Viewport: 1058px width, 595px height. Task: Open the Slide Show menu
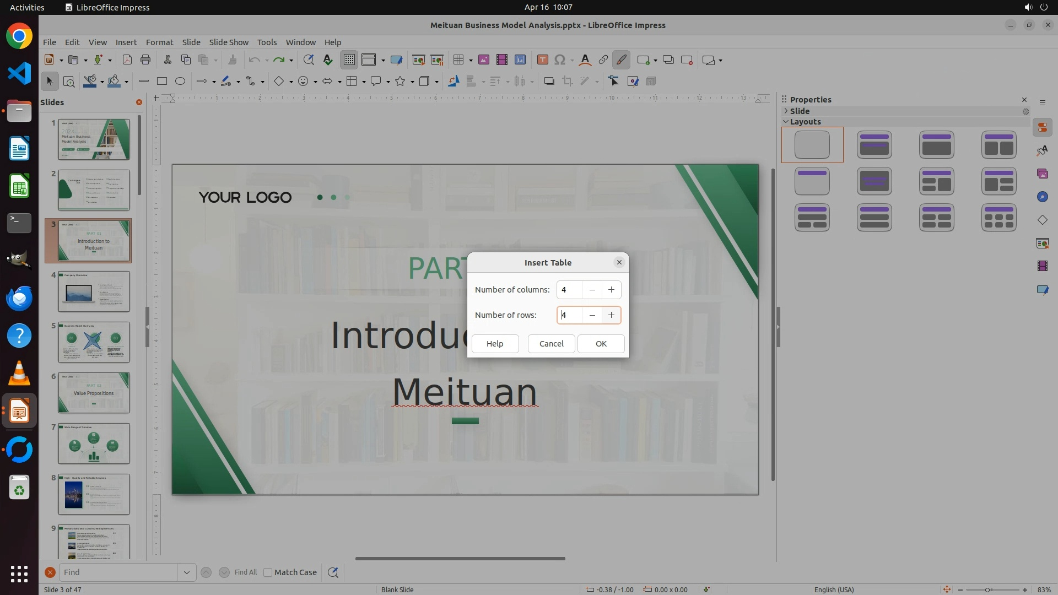coord(228,42)
